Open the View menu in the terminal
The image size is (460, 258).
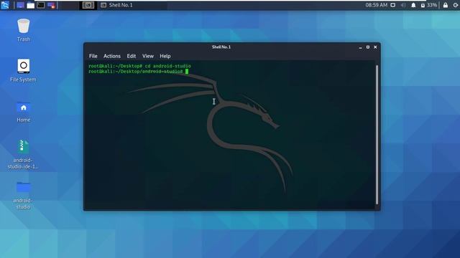pos(148,56)
